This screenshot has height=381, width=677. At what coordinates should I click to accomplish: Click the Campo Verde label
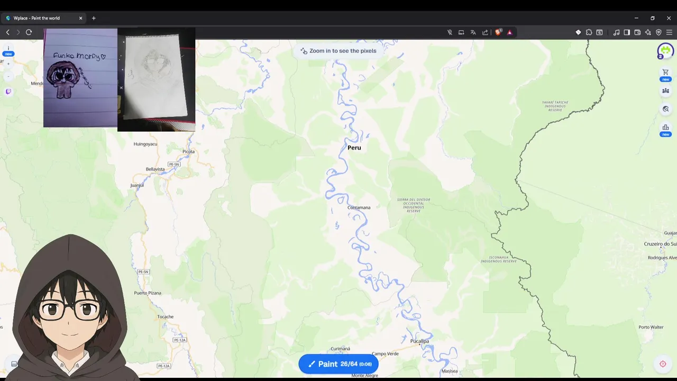(385, 353)
